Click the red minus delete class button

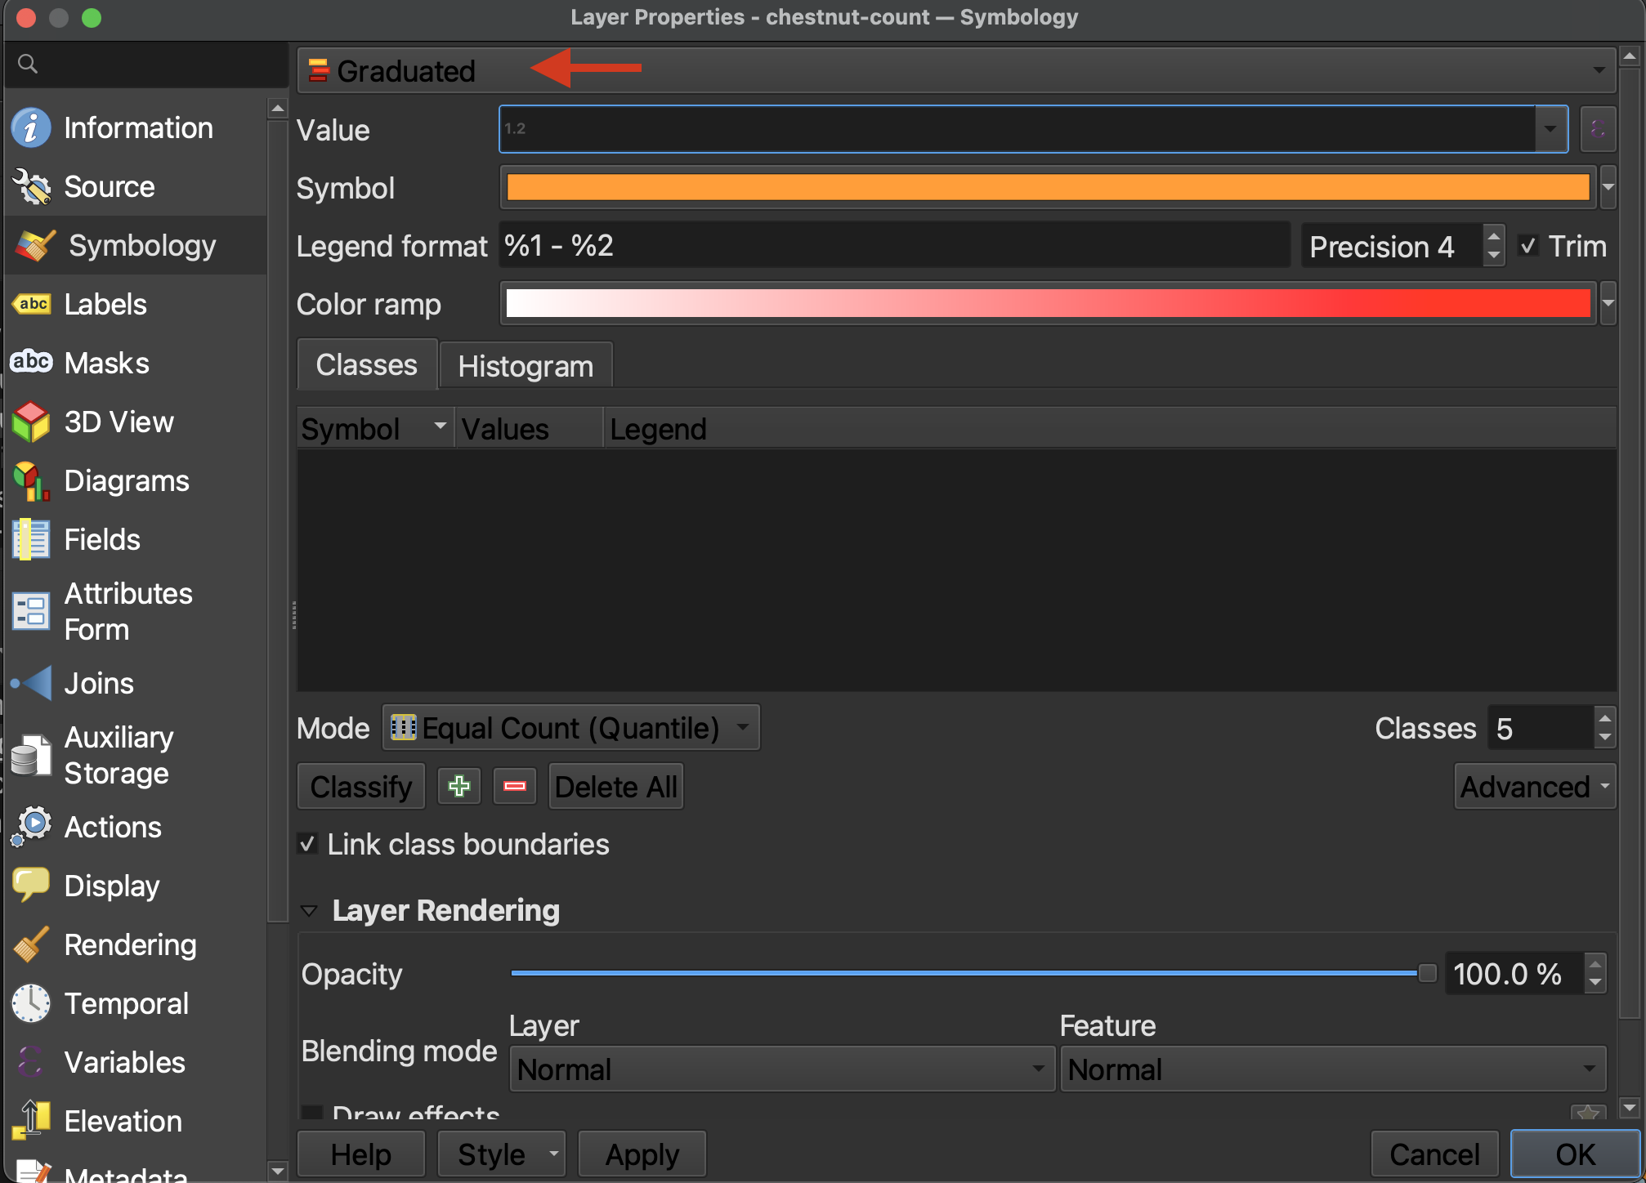pos(514,787)
